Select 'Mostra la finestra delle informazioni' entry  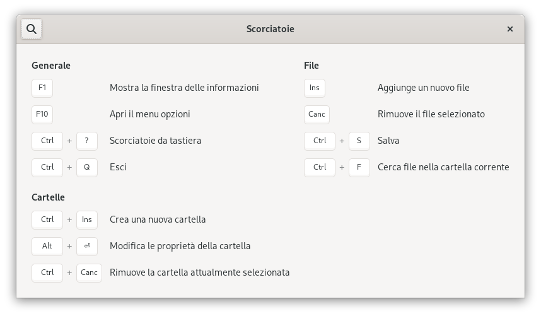184,88
